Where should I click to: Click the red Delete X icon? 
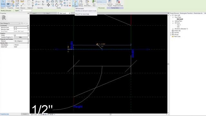(x=70, y=5)
